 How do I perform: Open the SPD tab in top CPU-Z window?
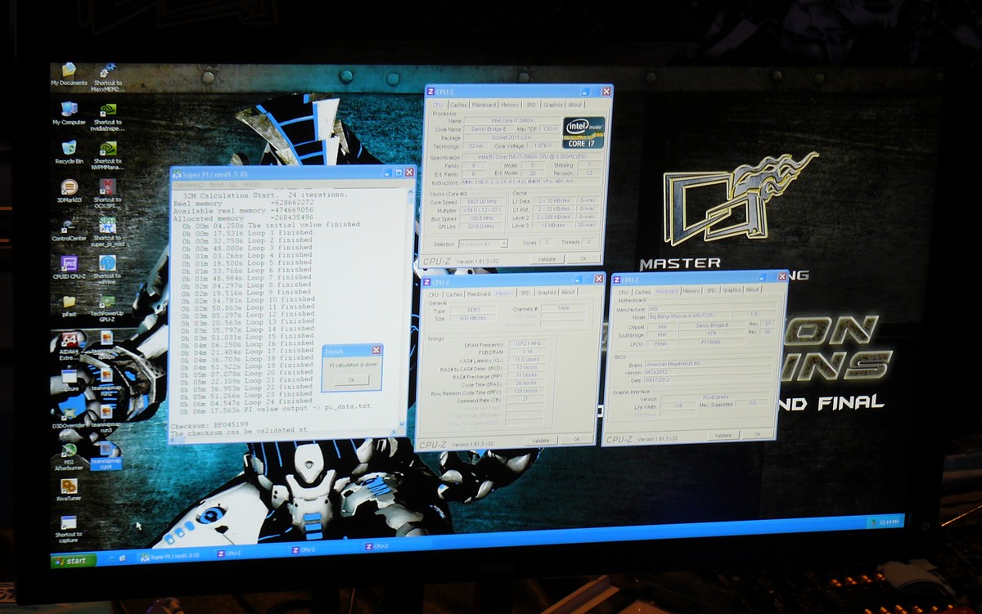click(531, 105)
